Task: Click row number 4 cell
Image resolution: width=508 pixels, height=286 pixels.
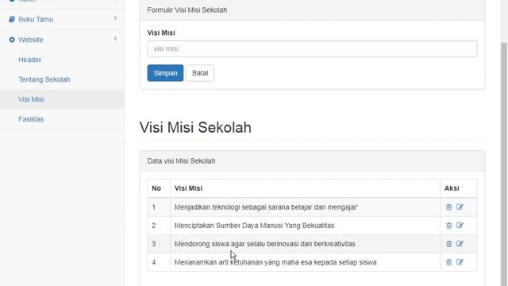Action: [159, 262]
